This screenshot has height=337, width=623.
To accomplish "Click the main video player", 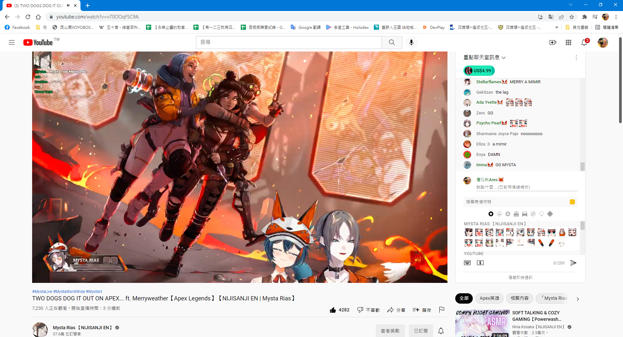I will 240,167.
